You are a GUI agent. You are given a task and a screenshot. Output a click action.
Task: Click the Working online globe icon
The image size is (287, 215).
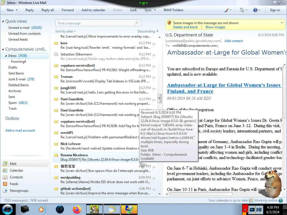(x=281, y=200)
